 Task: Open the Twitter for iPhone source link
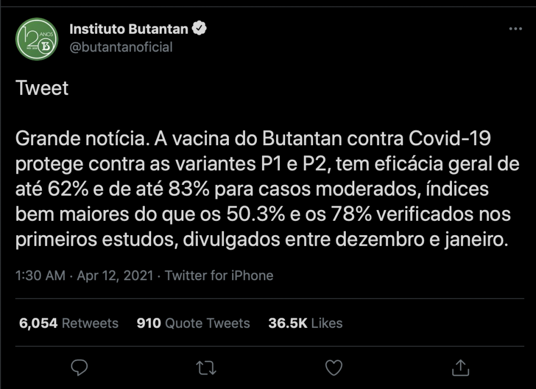pyautogui.click(x=219, y=275)
